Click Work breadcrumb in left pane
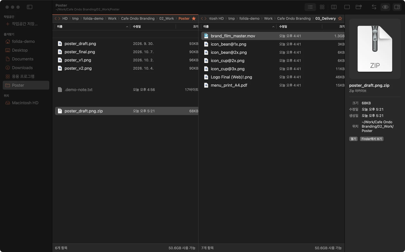The image size is (405, 252). tap(112, 18)
